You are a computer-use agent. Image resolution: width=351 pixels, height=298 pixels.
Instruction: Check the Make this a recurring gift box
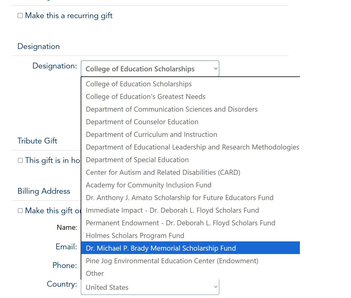click(20, 16)
